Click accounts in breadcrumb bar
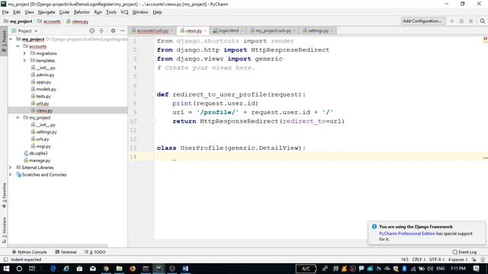 pos(52,21)
